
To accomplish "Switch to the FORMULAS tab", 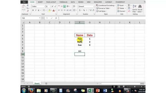I will click(63, 2).
